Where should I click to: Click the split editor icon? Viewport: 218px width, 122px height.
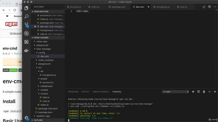[209, 7]
